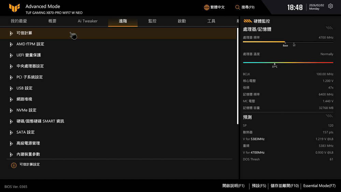Viewport: 341px width, 192px height.
Task: Open the SATA 設定 entry
Action: (x=26, y=132)
